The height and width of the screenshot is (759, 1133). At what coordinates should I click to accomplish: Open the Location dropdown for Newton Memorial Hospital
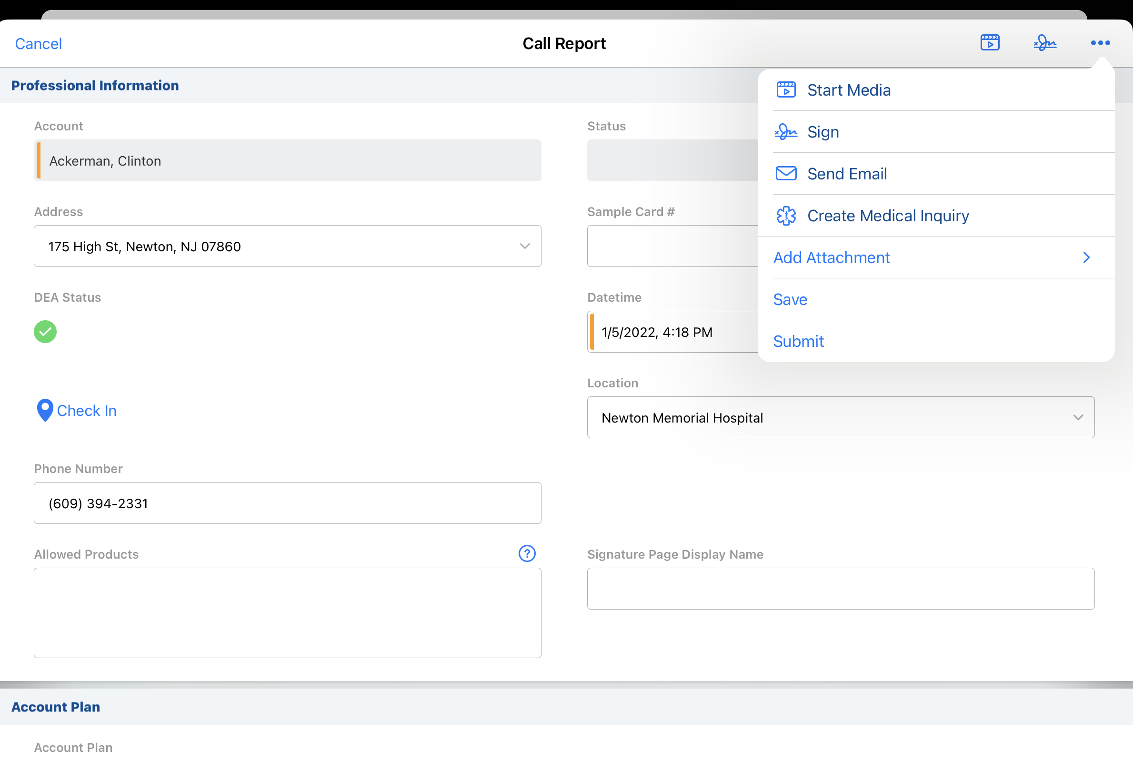[1078, 417]
